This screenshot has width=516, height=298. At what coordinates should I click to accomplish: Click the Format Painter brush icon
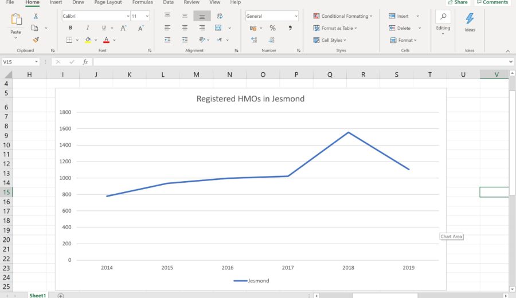click(36, 40)
